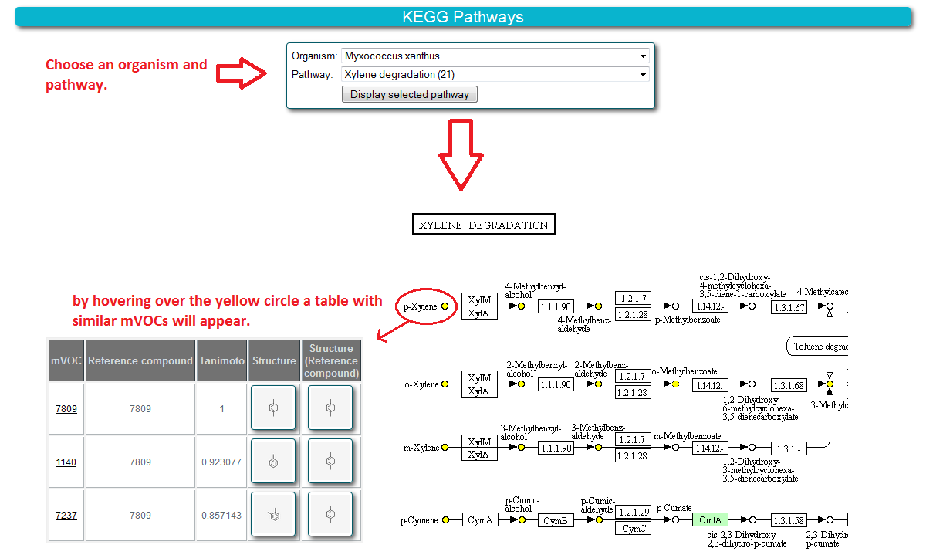Image resolution: width=933 pixels, height=555 pixels.
Task: Click 1.1.1.90 box in the p-Xylene row
Action: [x=556, y=307]
